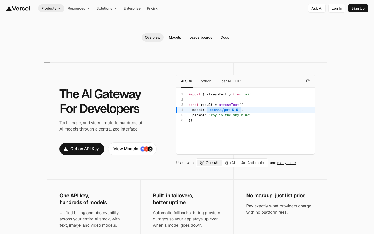
Task: Switch to the Models tab
Action: point(175,37)
